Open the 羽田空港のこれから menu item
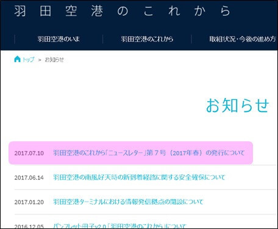The width and height of the screenshot is (278, 229). (x=147, y=39)
